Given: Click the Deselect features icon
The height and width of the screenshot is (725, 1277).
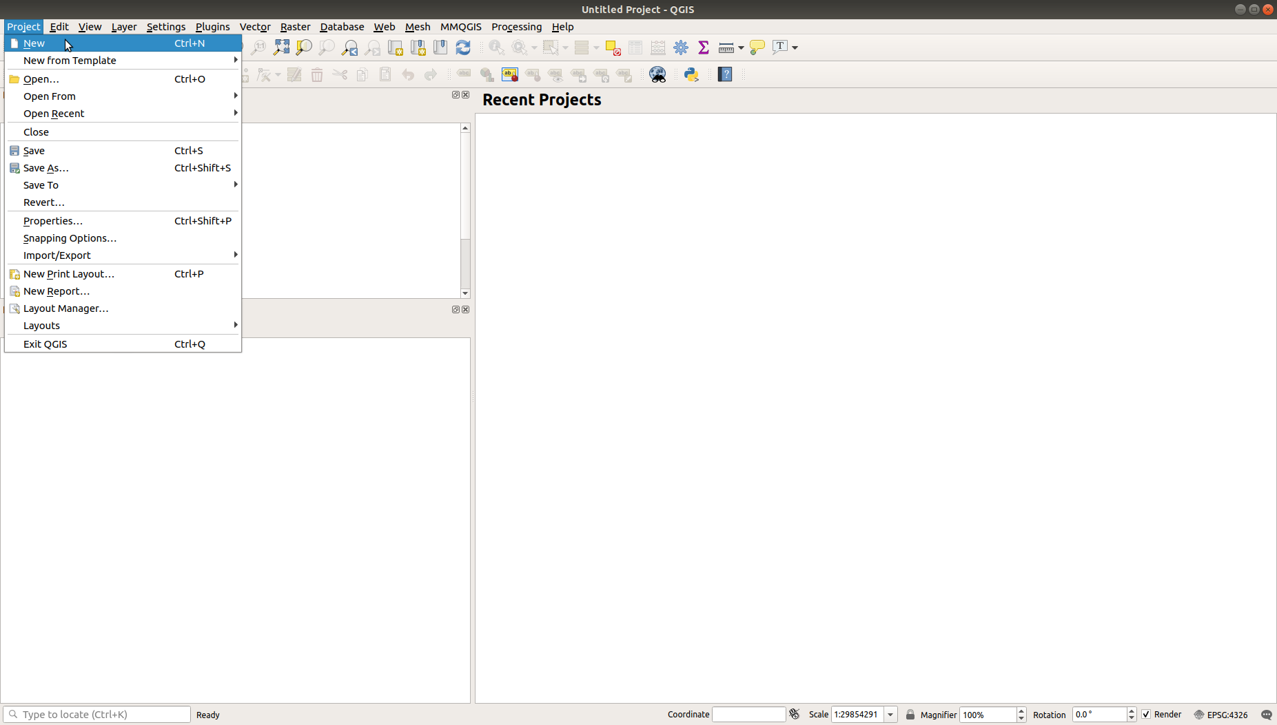Looking at the screenshot, I should [613, 48].
